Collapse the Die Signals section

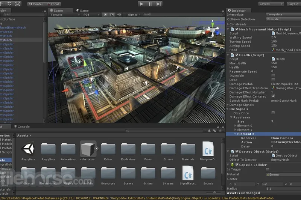pos(228,109)
